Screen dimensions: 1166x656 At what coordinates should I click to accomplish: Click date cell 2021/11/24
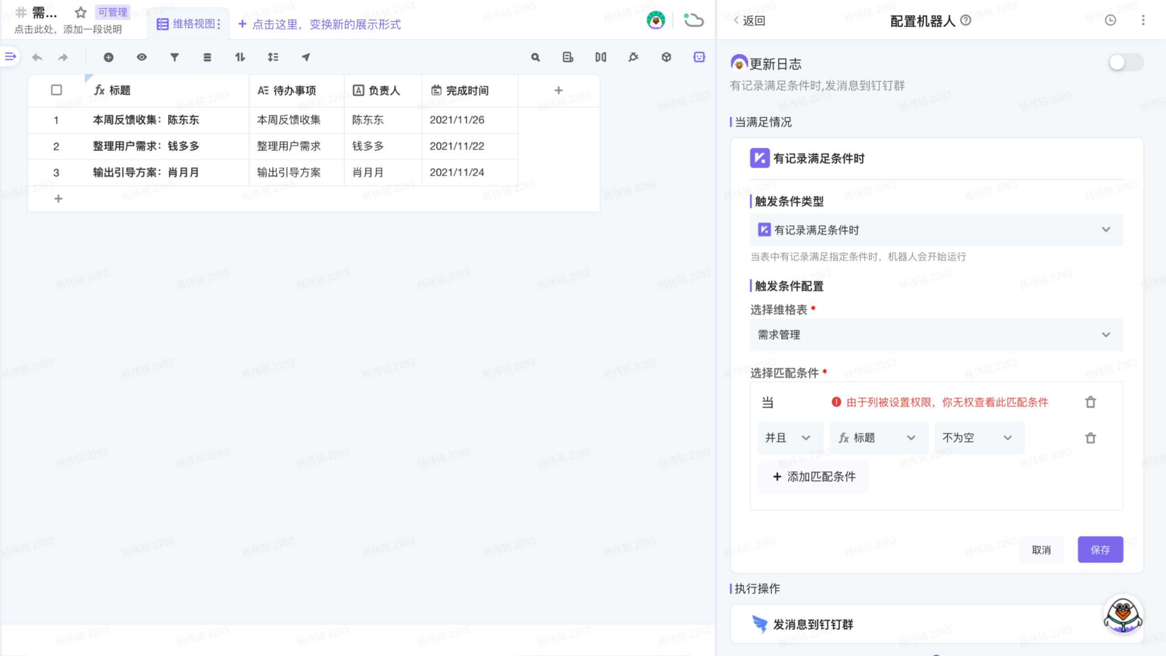(470, 173)
